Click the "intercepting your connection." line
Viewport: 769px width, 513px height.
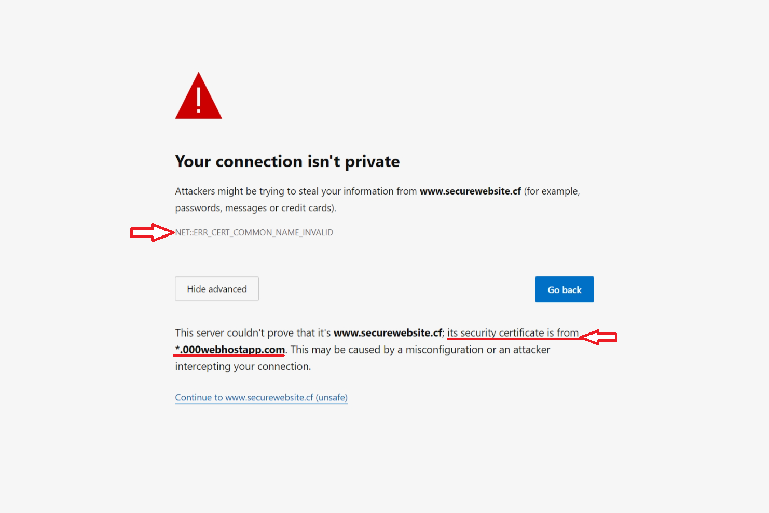pyautogui.click(x=243, y=366)
